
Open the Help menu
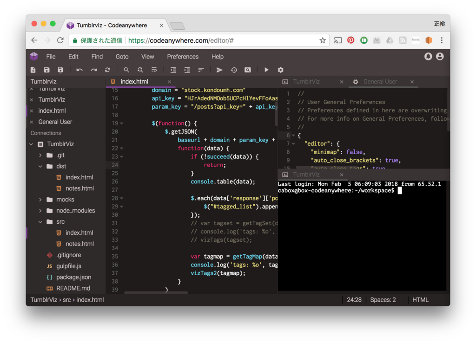[218, 57]
